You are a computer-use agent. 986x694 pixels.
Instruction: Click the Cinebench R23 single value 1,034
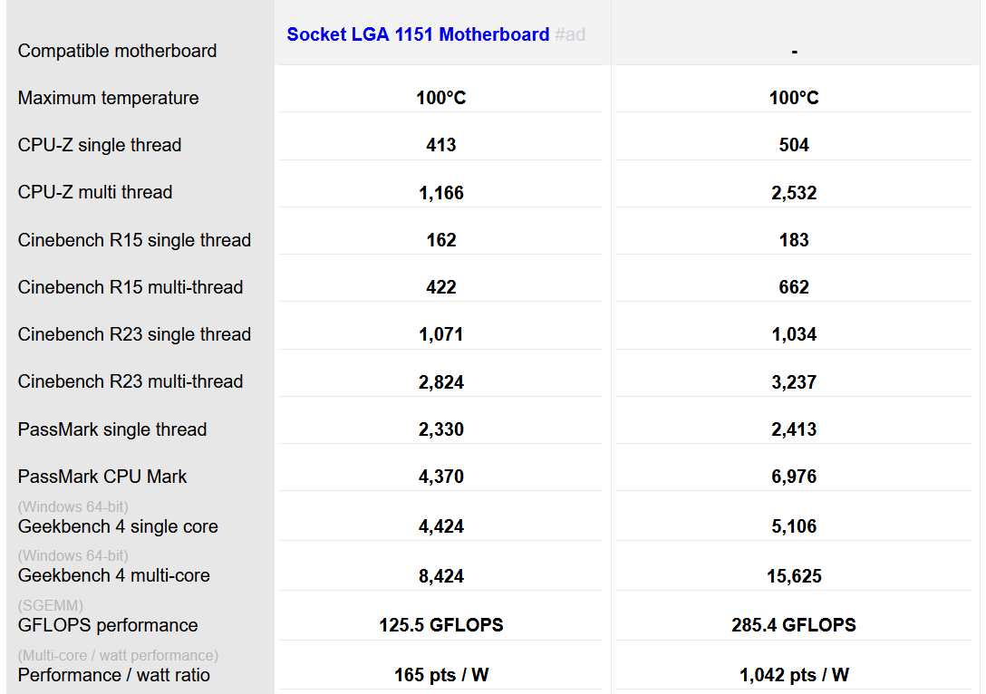click(x=794, y=334)
